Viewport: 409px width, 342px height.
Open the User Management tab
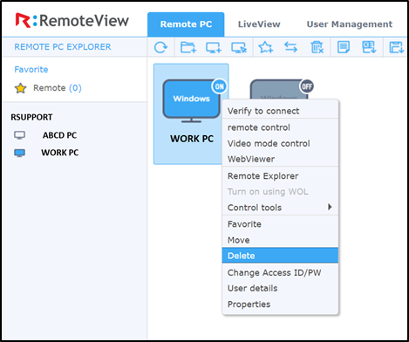pyautogui.click(x=350, y=24)
